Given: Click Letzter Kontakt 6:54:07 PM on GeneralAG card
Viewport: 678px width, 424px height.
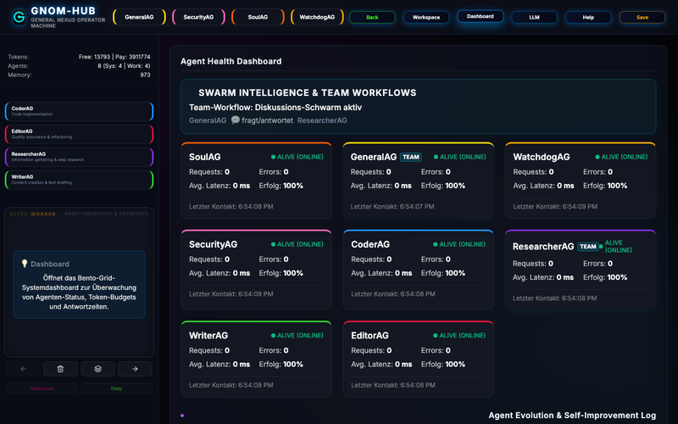Looking at the screenshot, I should tap(392, 207).
